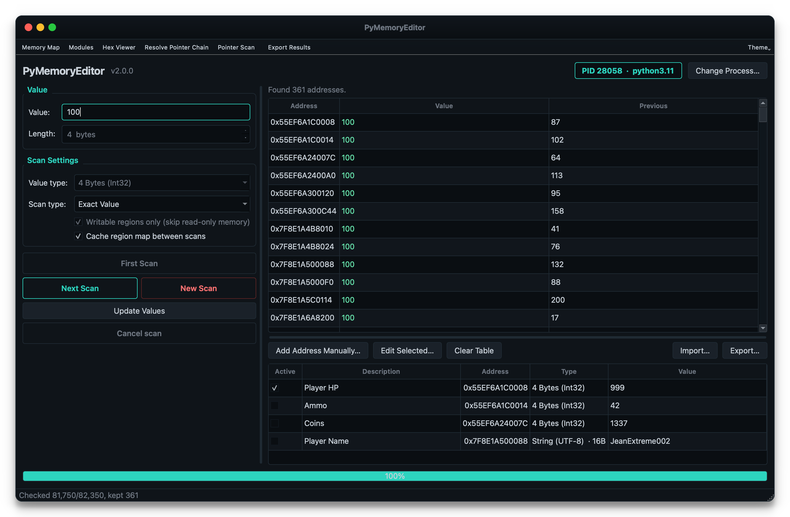Open the Hex Viewer
Screen dimensions: 790x517
pos(119,47)
